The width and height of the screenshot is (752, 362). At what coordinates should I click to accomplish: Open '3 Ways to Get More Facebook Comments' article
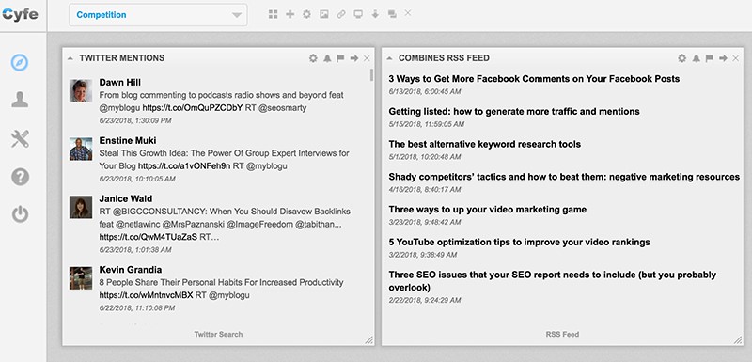[x=534, y=79]
